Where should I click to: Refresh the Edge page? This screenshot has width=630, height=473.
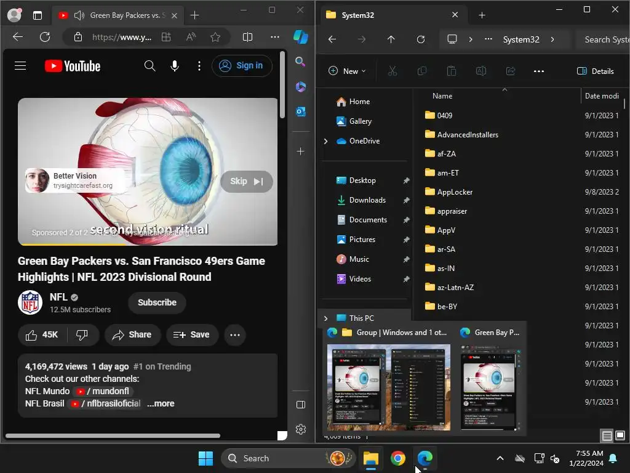tap(45, 37)
